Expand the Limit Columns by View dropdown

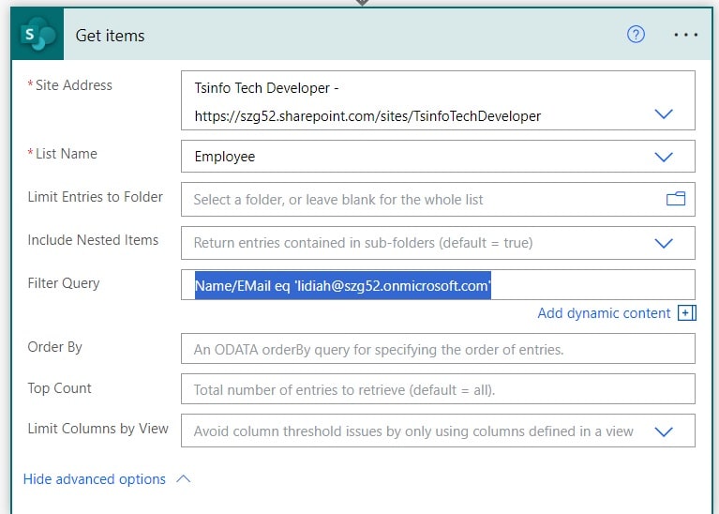tap(664, 431)
